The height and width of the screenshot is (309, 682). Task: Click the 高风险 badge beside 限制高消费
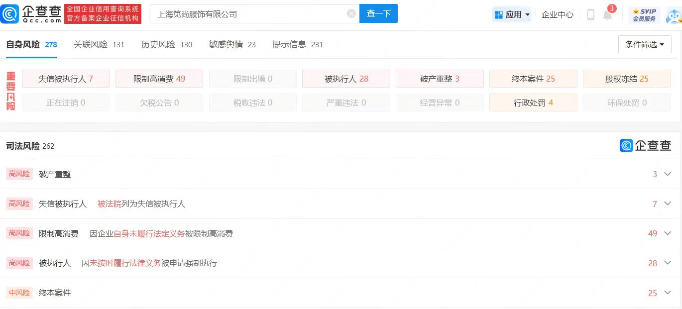pyautogui.click(x=19, y=233)
